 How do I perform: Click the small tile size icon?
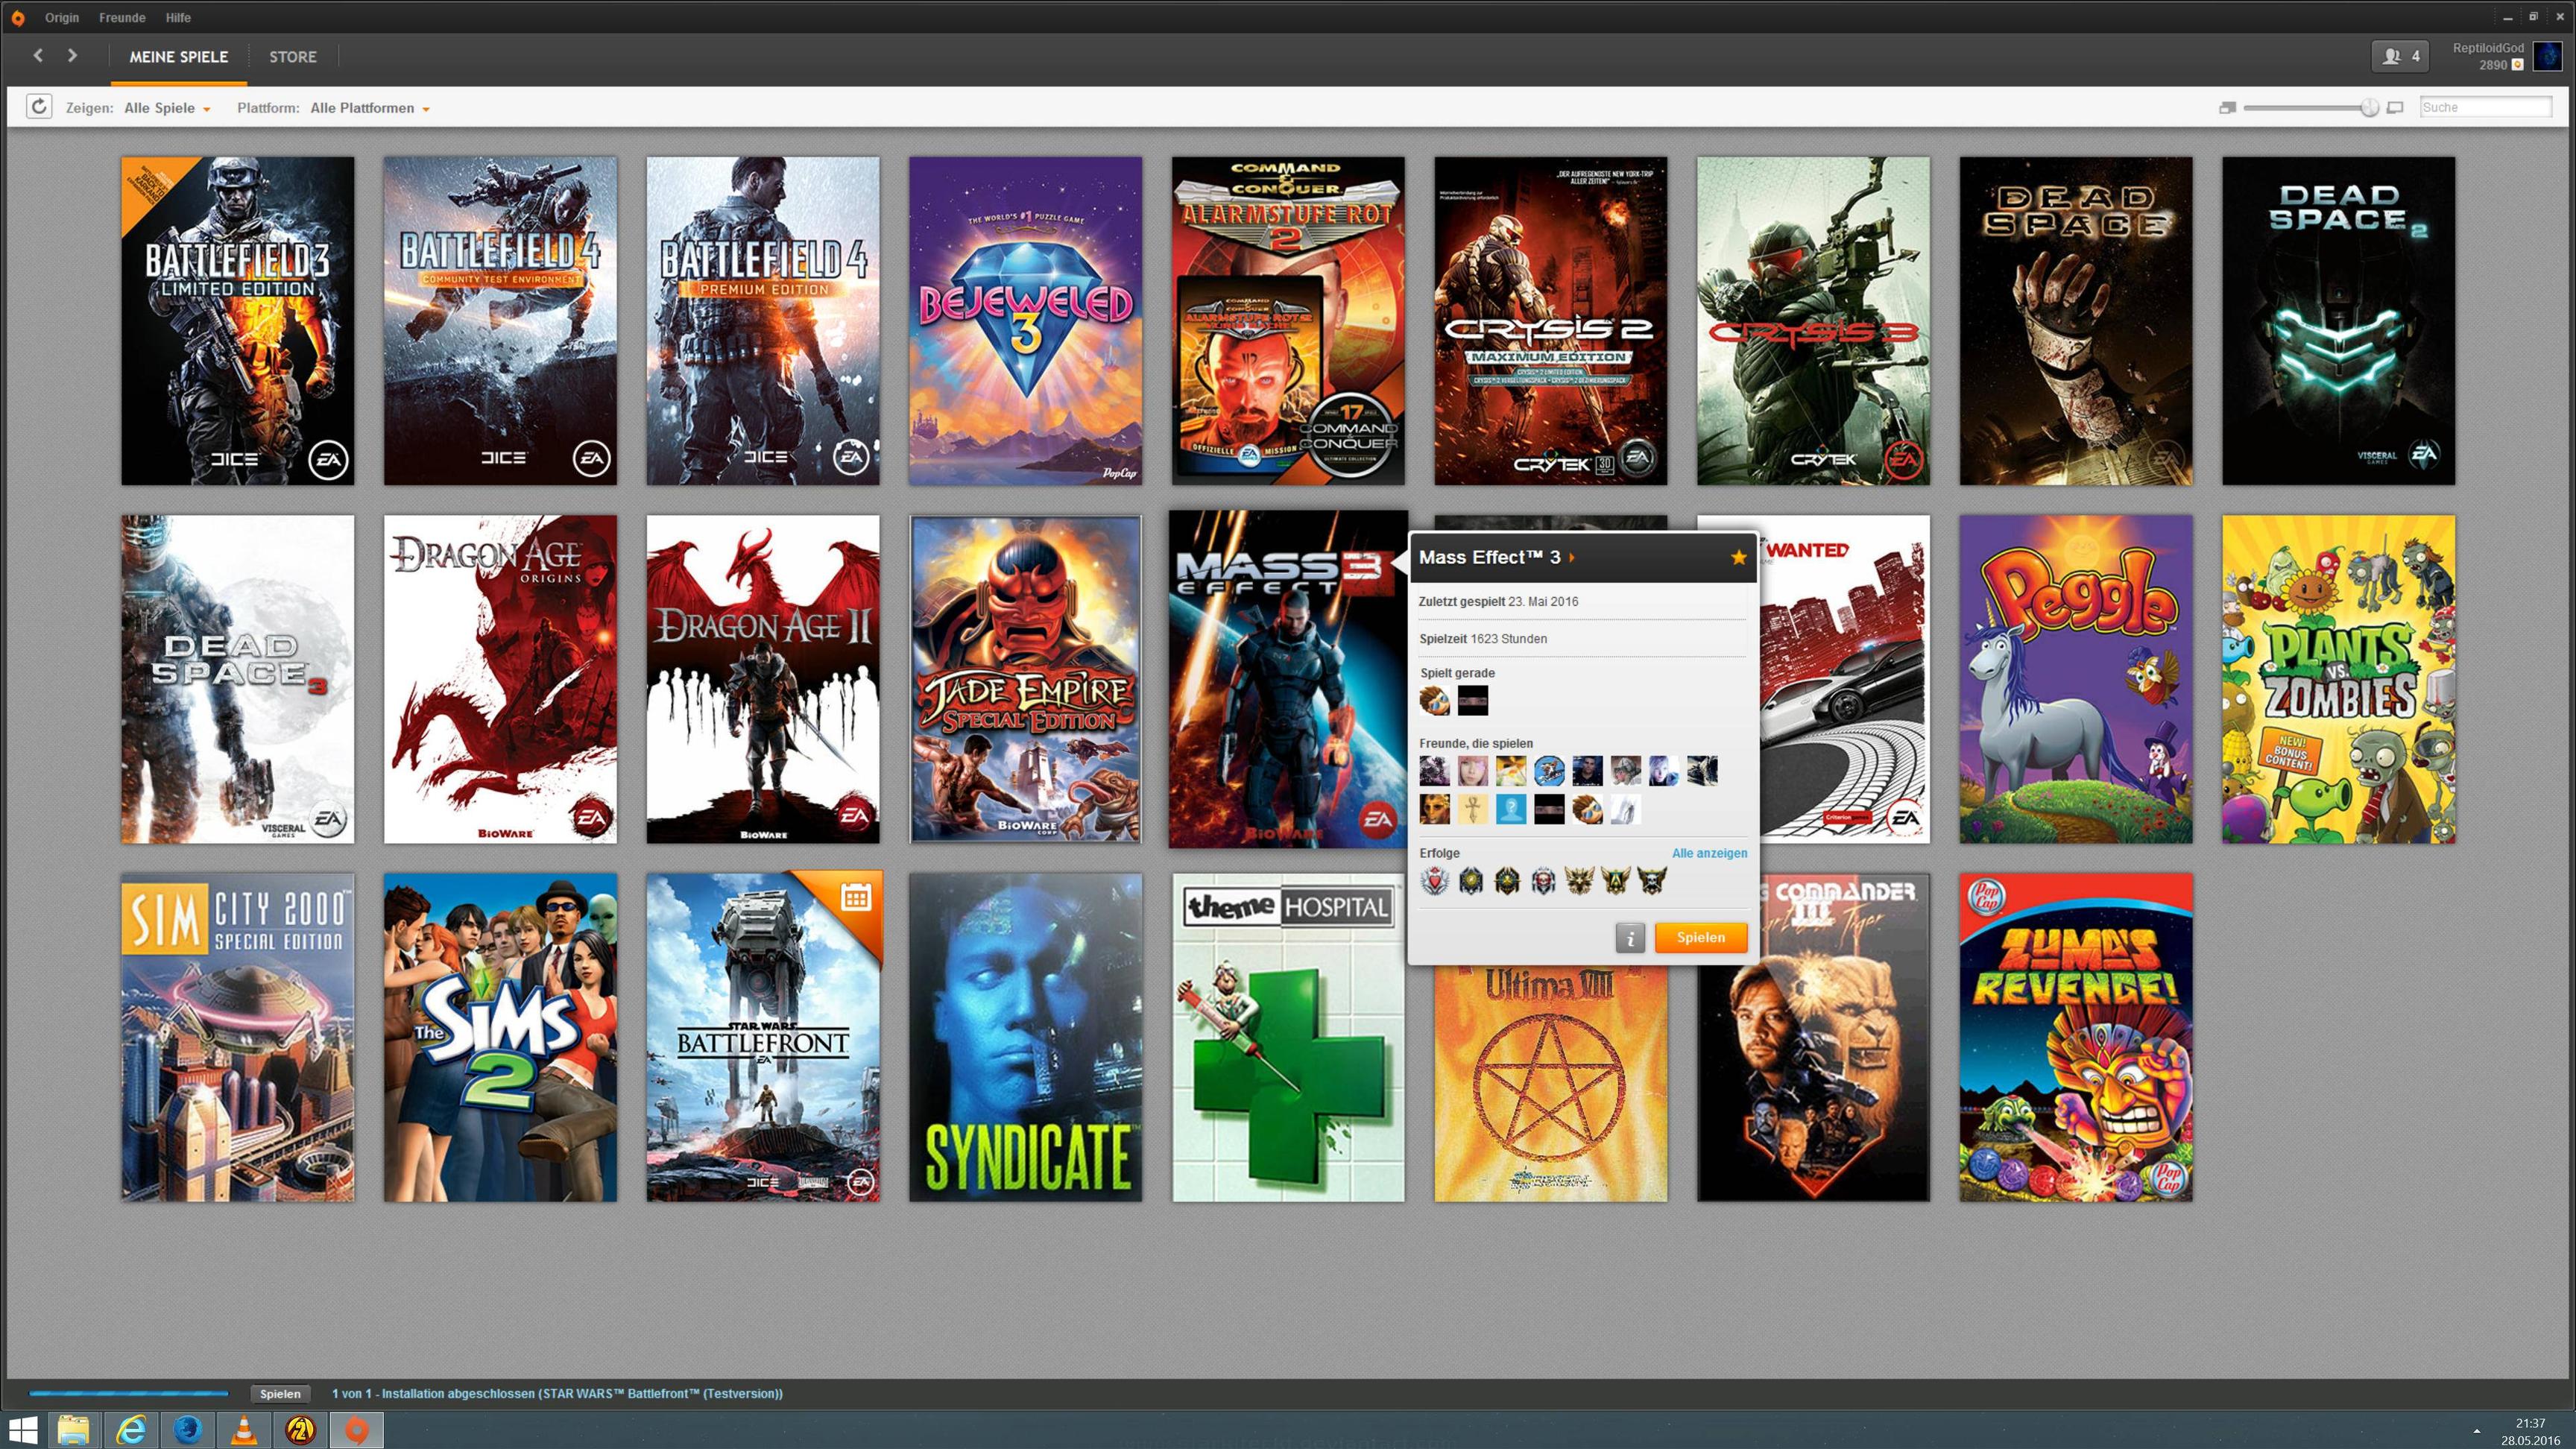(x=2227, y=108)
